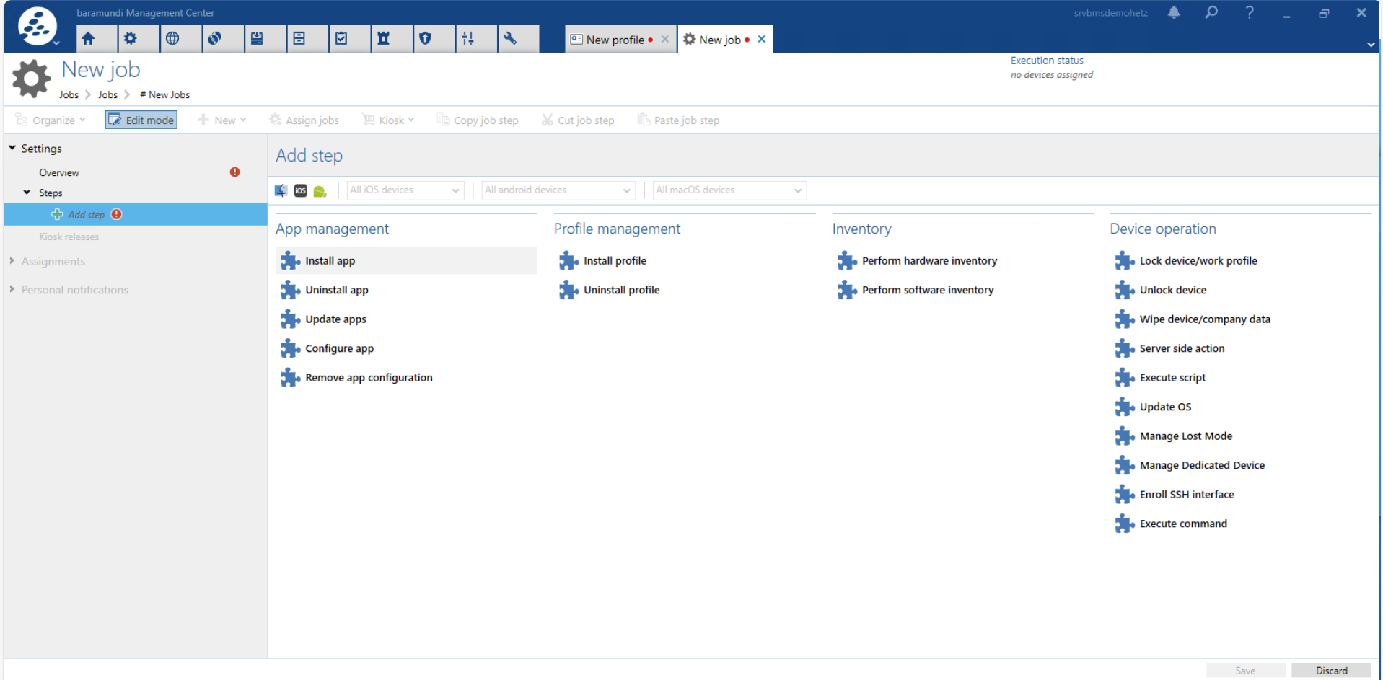Toggle the iOS platform filter icon
Screen dimensions: 1383x680
click(x=301, y=190)
